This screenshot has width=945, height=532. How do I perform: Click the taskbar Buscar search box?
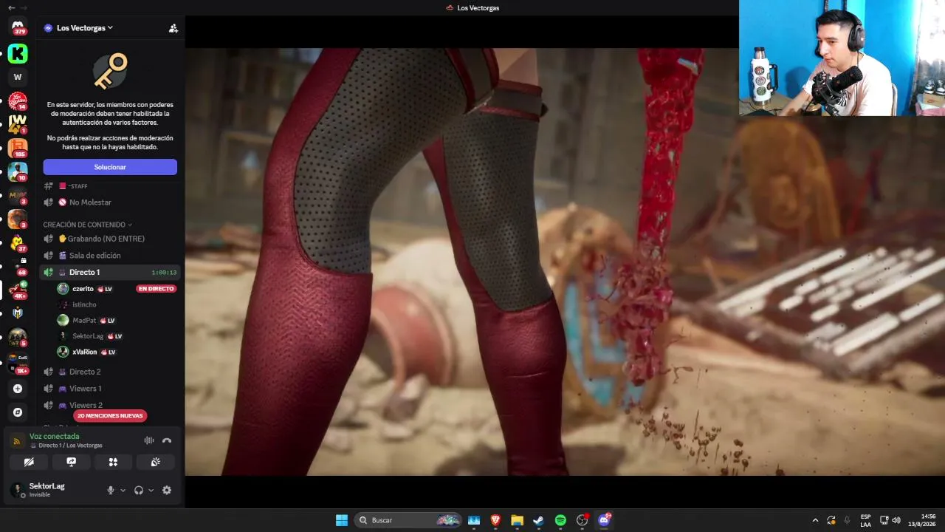[408, 520]
